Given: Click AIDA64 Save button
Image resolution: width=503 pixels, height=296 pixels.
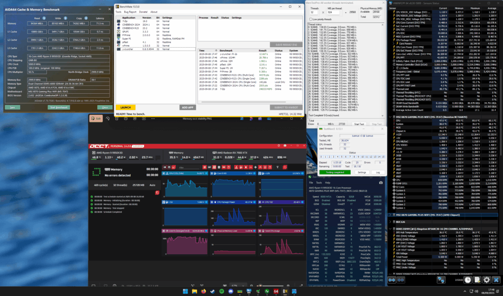Looking at the screenshot, I should pyautogui.click(x=12, y=107).
